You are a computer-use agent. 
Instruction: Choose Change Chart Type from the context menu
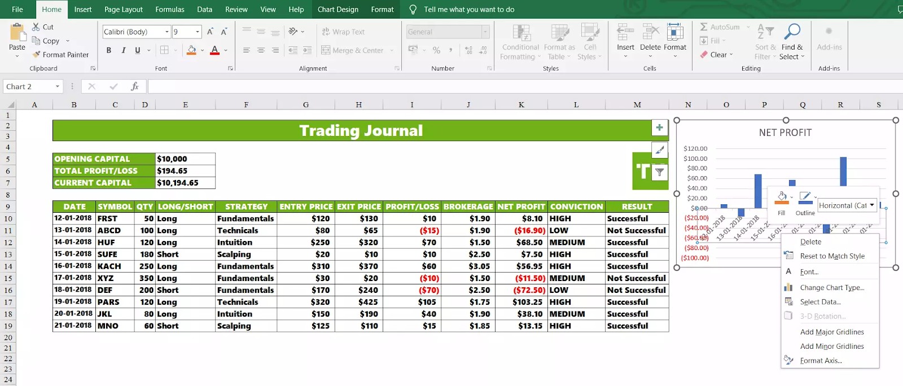click(830, 287)
